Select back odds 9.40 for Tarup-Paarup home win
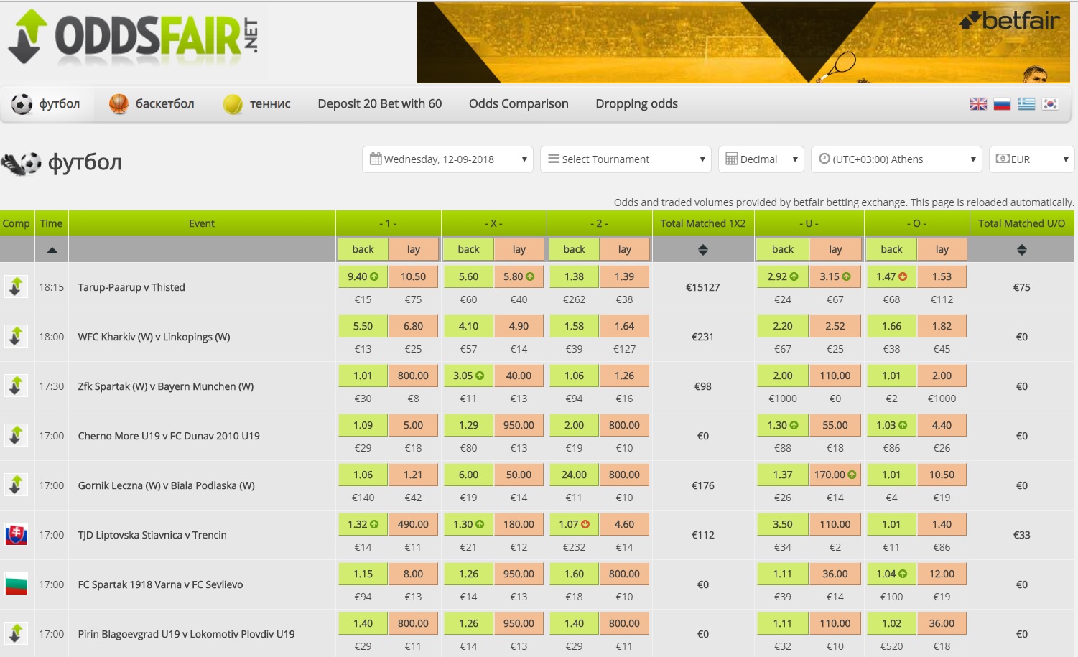The image size is (1078, 657). [363, 276]
